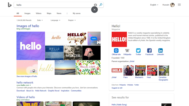Switch to the Videos tab
Screen dimensions: 189x106
coord(39,13)
